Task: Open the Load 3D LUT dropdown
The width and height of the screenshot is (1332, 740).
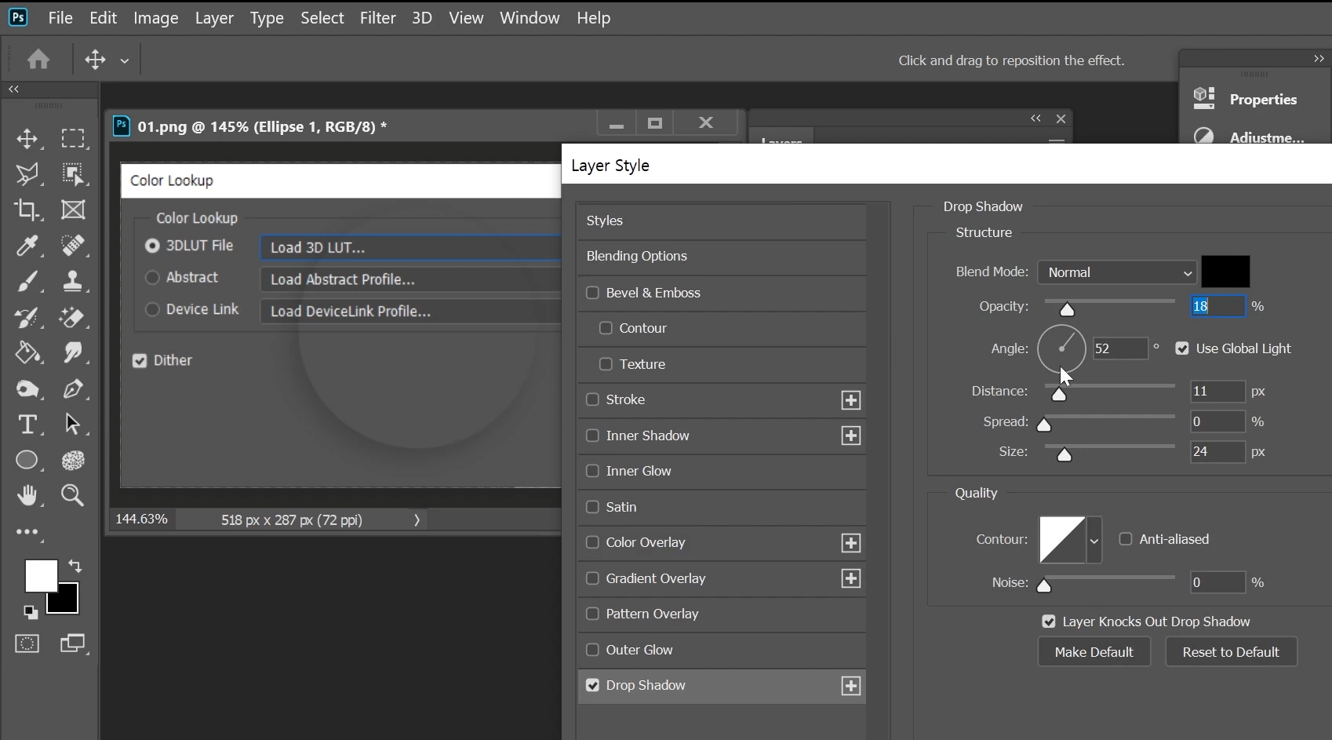Action: click(x=411, y=247)
